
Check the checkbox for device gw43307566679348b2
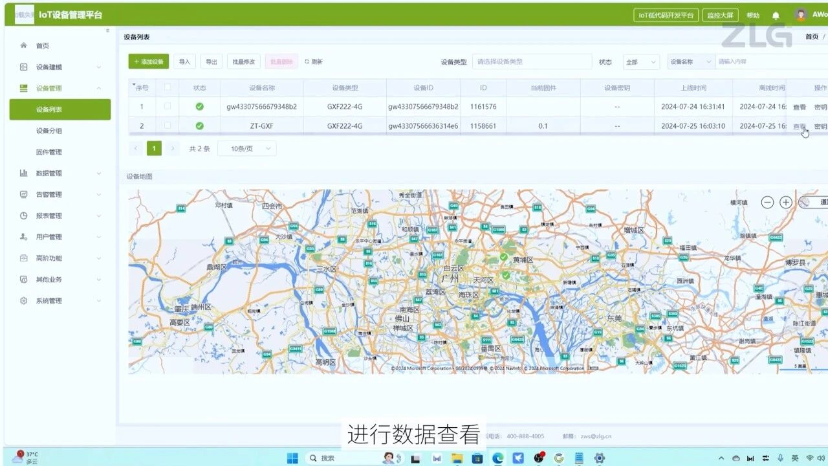click(168, 106)
